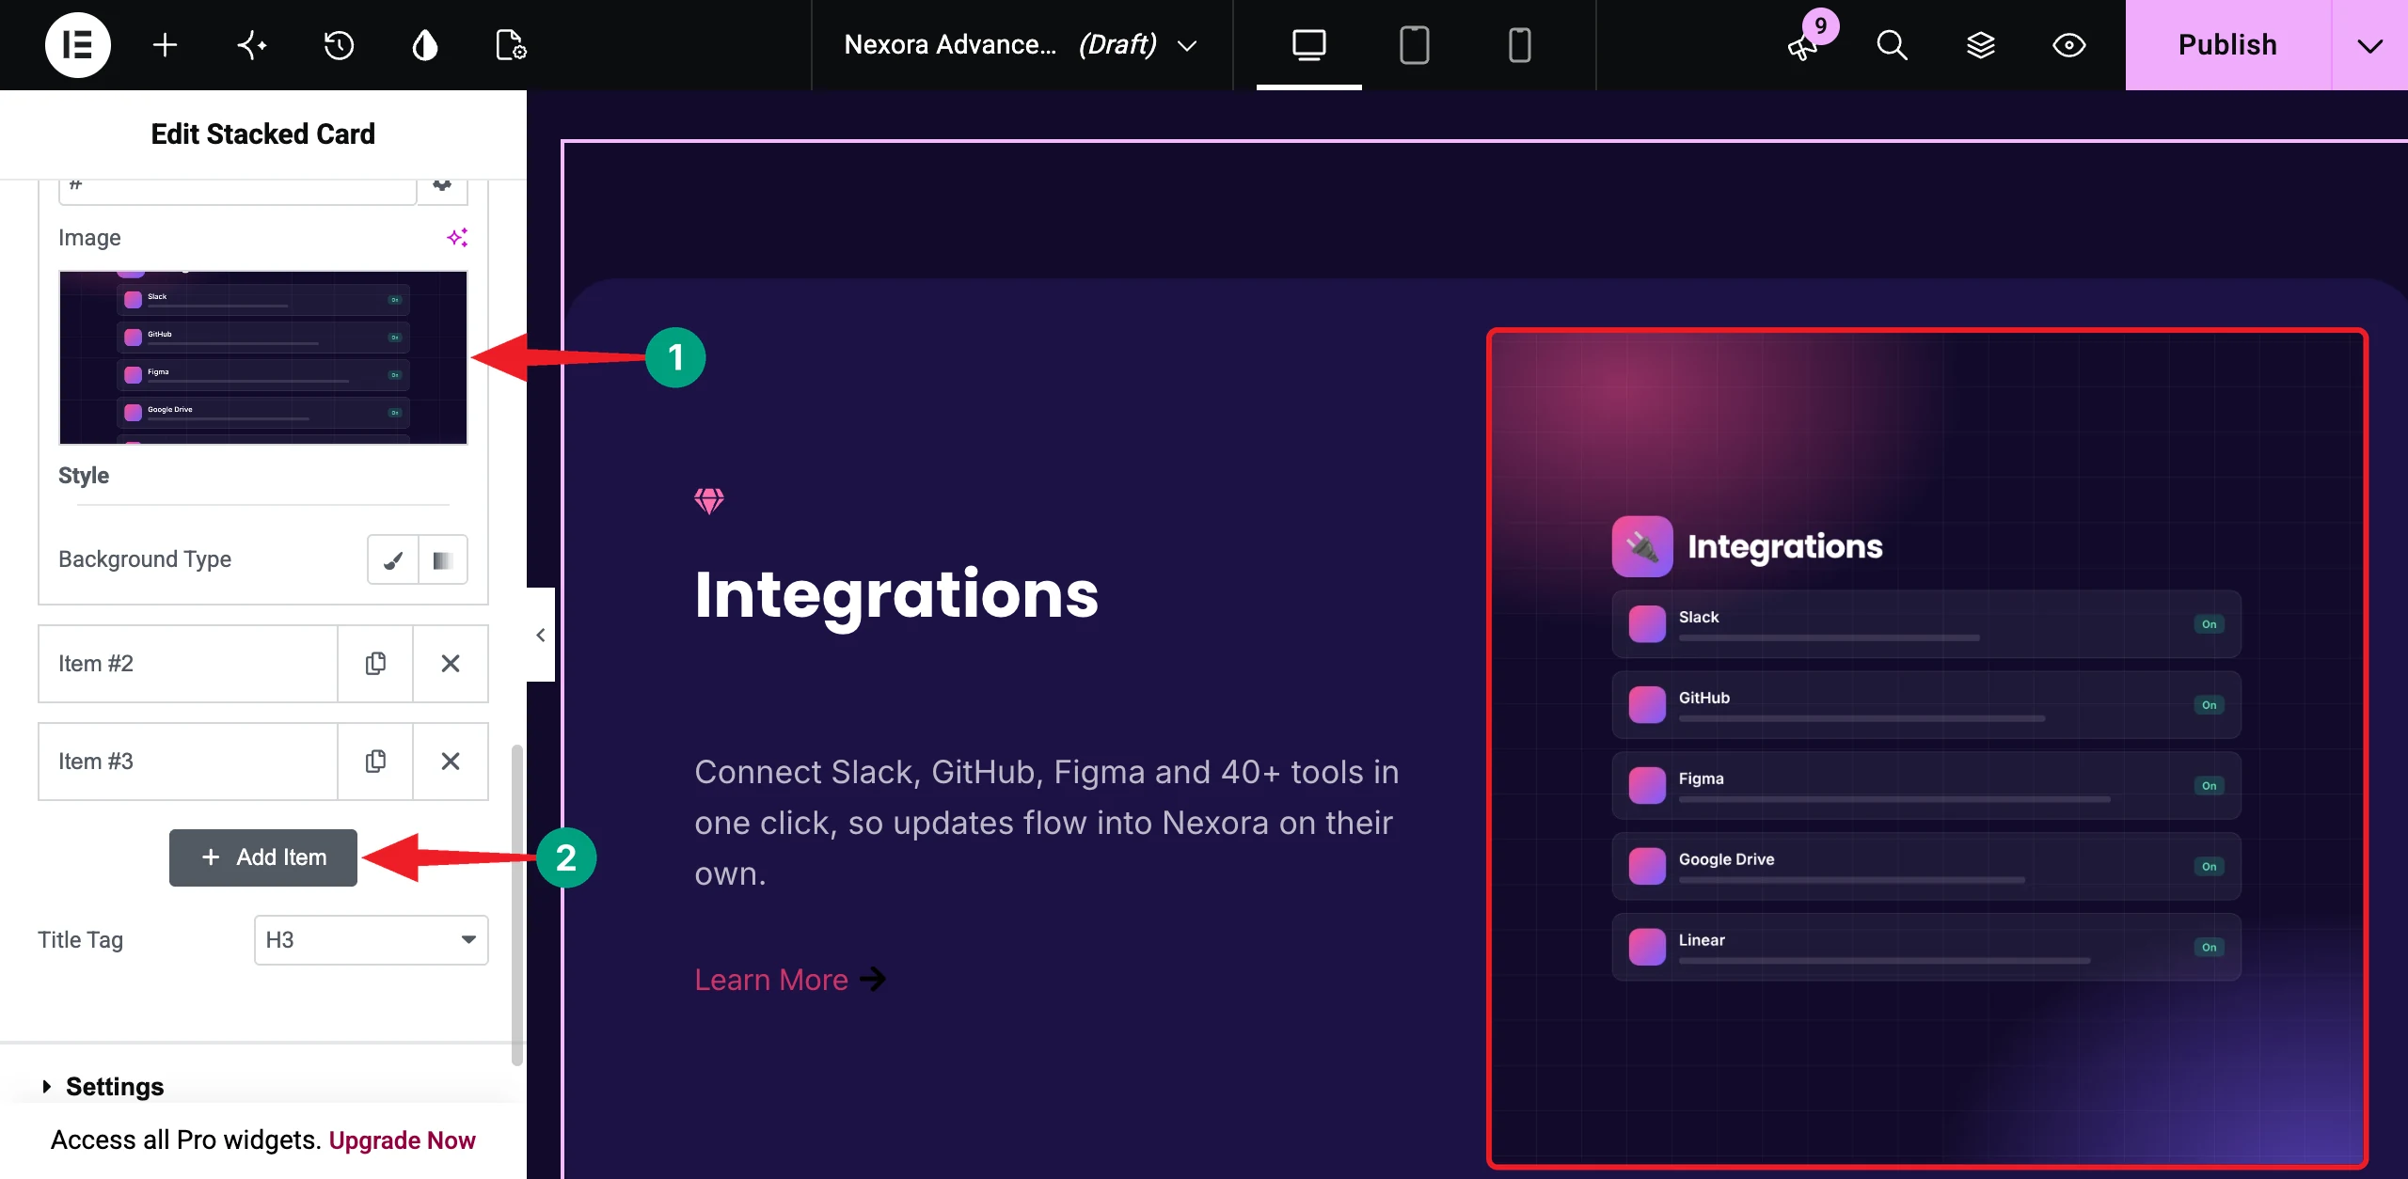Open Site Settings droplet icon

425,45
